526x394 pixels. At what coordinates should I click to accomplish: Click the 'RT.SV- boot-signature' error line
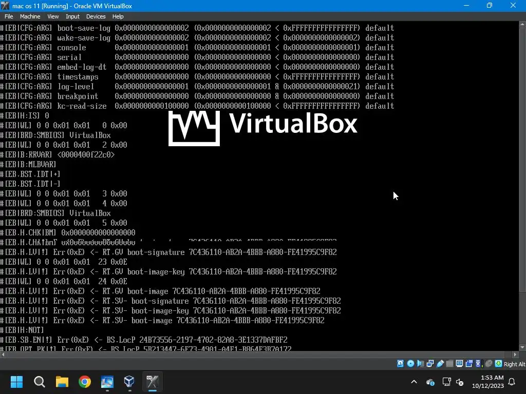pyautogui.click(x=171, y=301)
